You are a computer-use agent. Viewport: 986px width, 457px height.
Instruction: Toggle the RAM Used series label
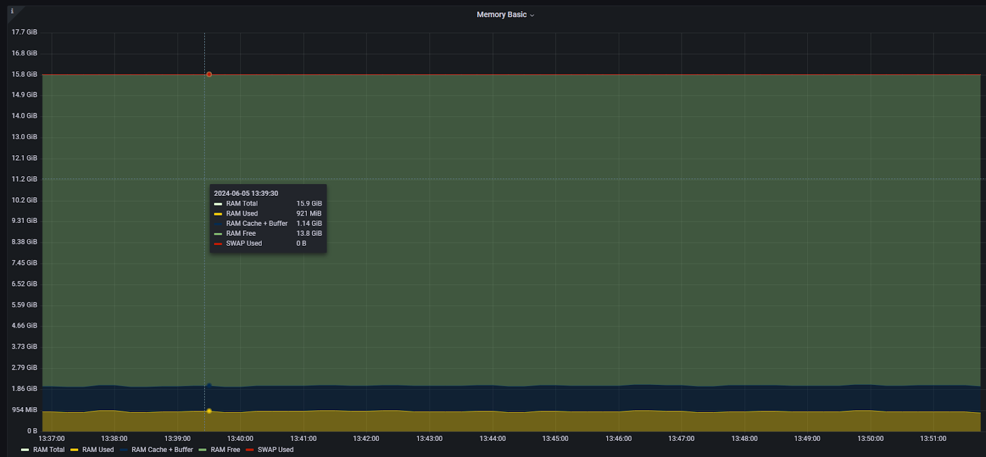point(98,450)
